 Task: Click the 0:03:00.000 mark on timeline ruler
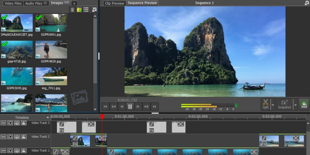coord(272,116)
